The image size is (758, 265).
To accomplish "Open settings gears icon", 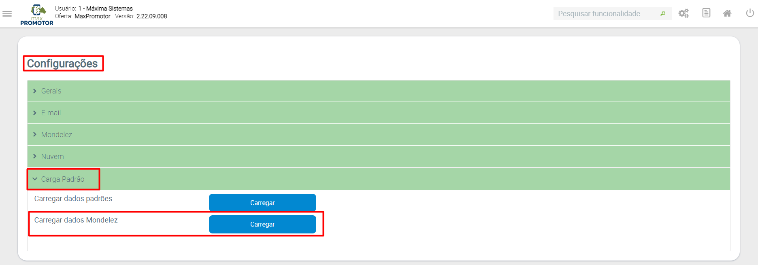I will pyautogui.click(x=683, y=13).
